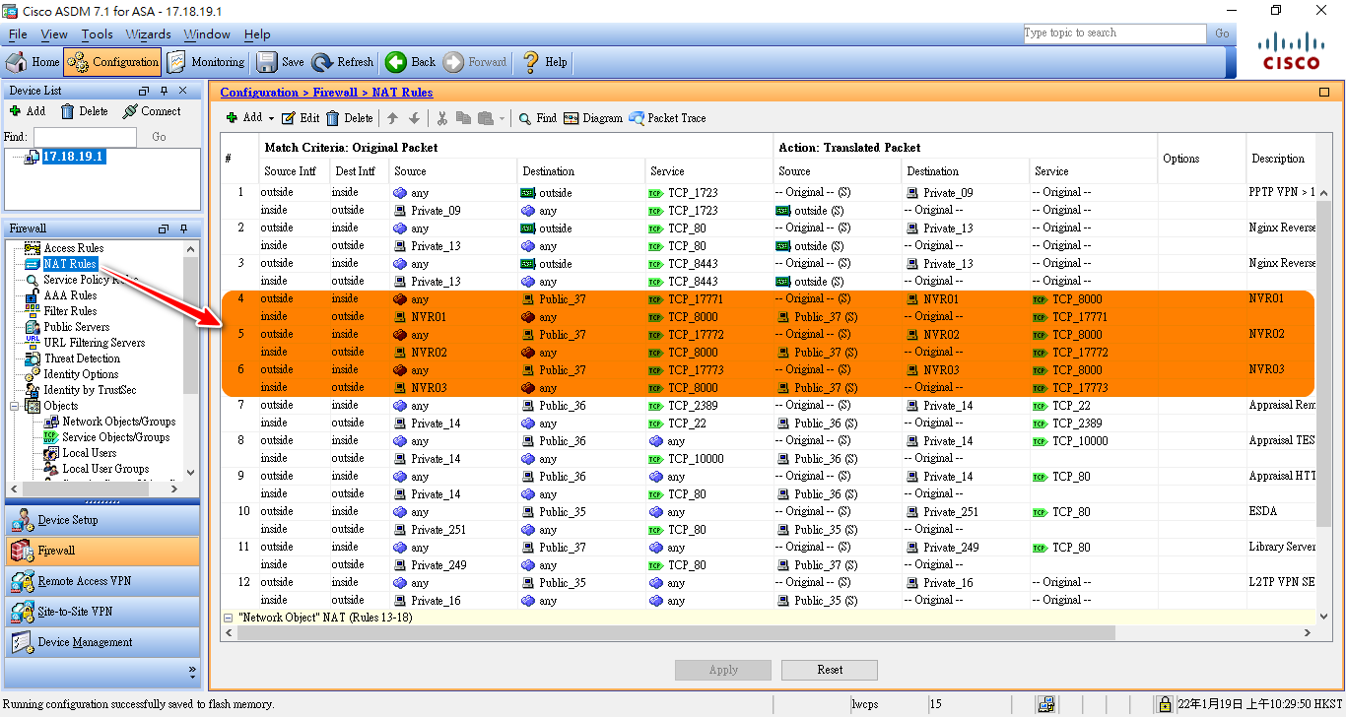Open the Monitoring view
The image size is (1346, 717).
pos(206,62)
